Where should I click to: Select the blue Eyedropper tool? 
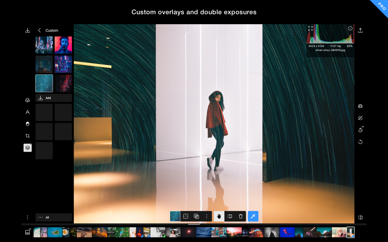coord(253,216)
